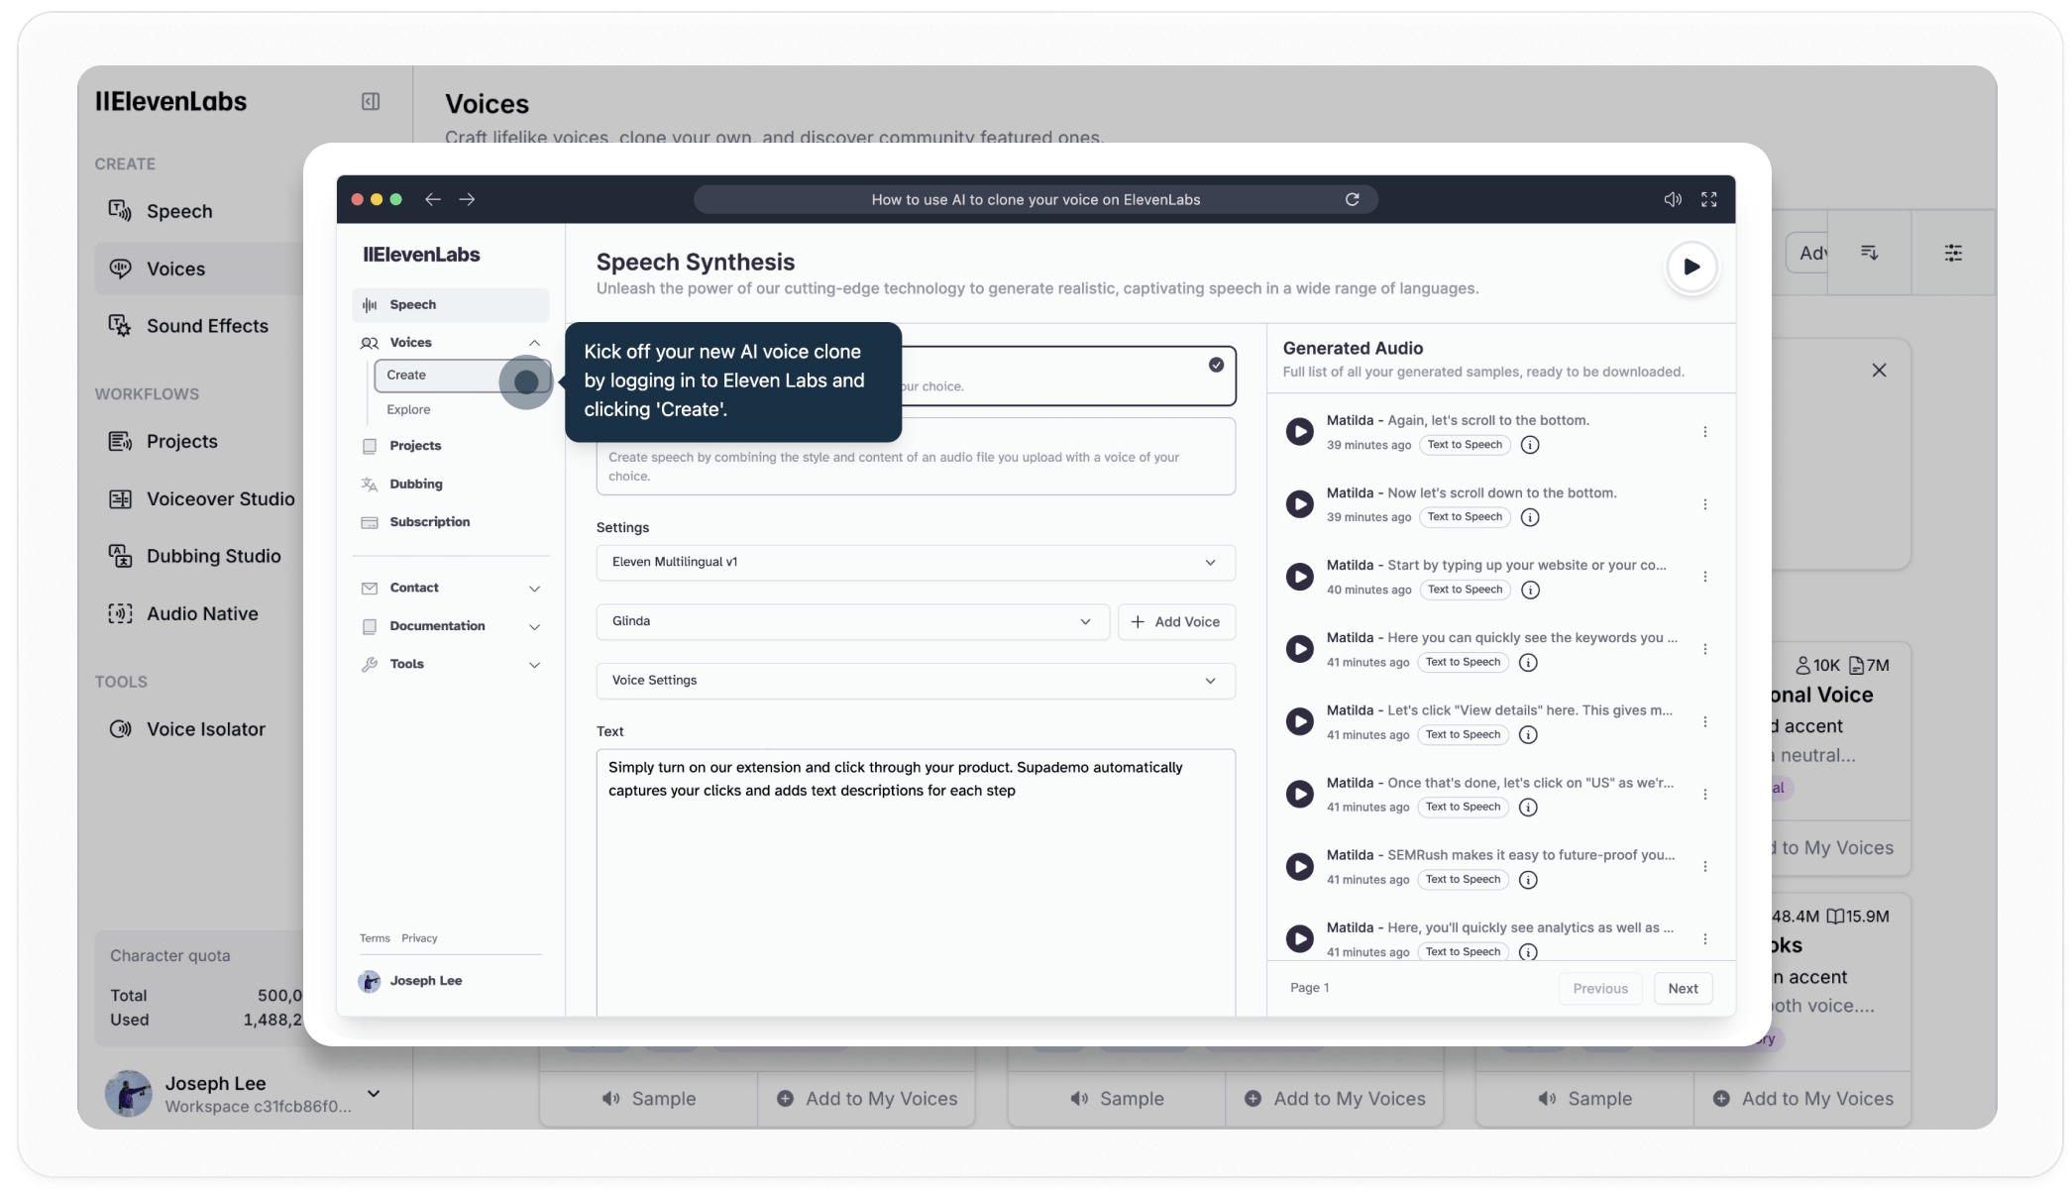Mute the demo audio with the speaker icon
The width and height of the screenshot is (2072, 1192).
[x=1673, y=199]
